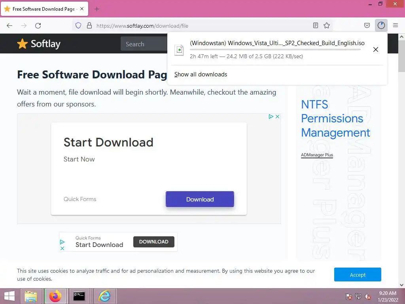Click the blue Download ad button
This screenshot has height=304, width=405.
(x=200, y=199)
